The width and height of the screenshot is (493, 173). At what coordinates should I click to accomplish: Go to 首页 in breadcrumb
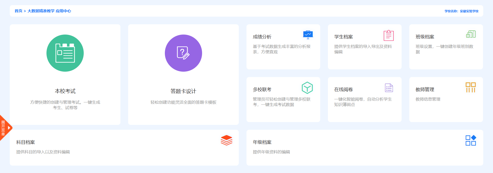coord(18,11)
